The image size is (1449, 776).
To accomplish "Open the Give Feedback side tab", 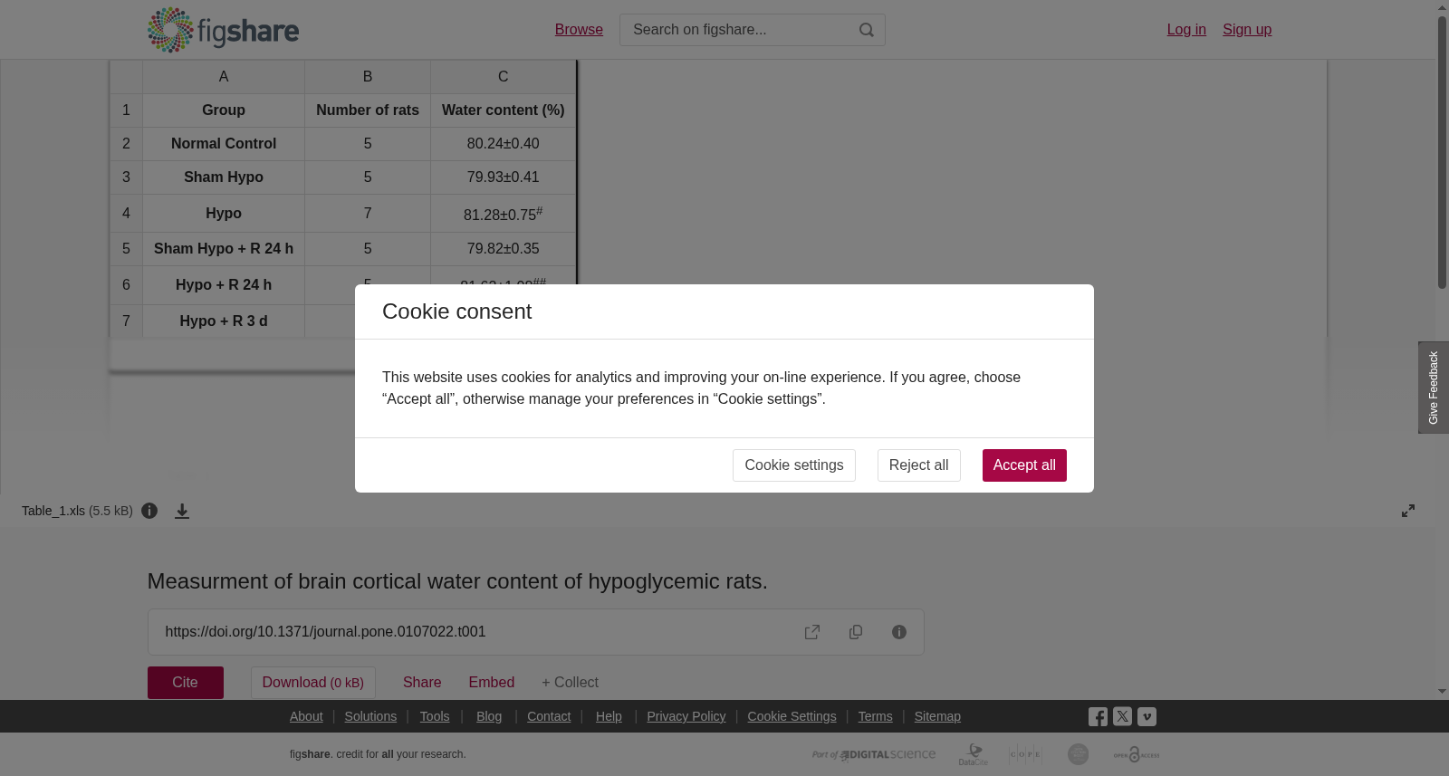I will pos(1434,388).
